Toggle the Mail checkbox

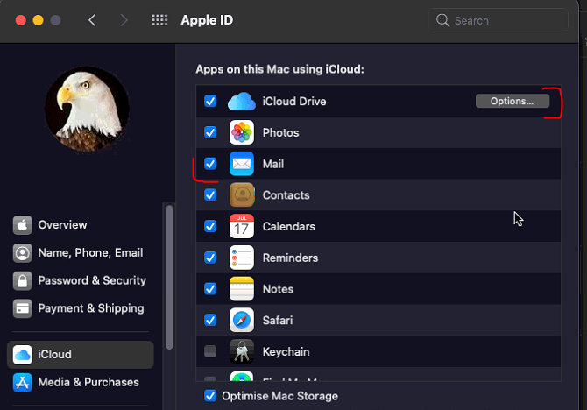pyautogui.click(x=210, y=164)
